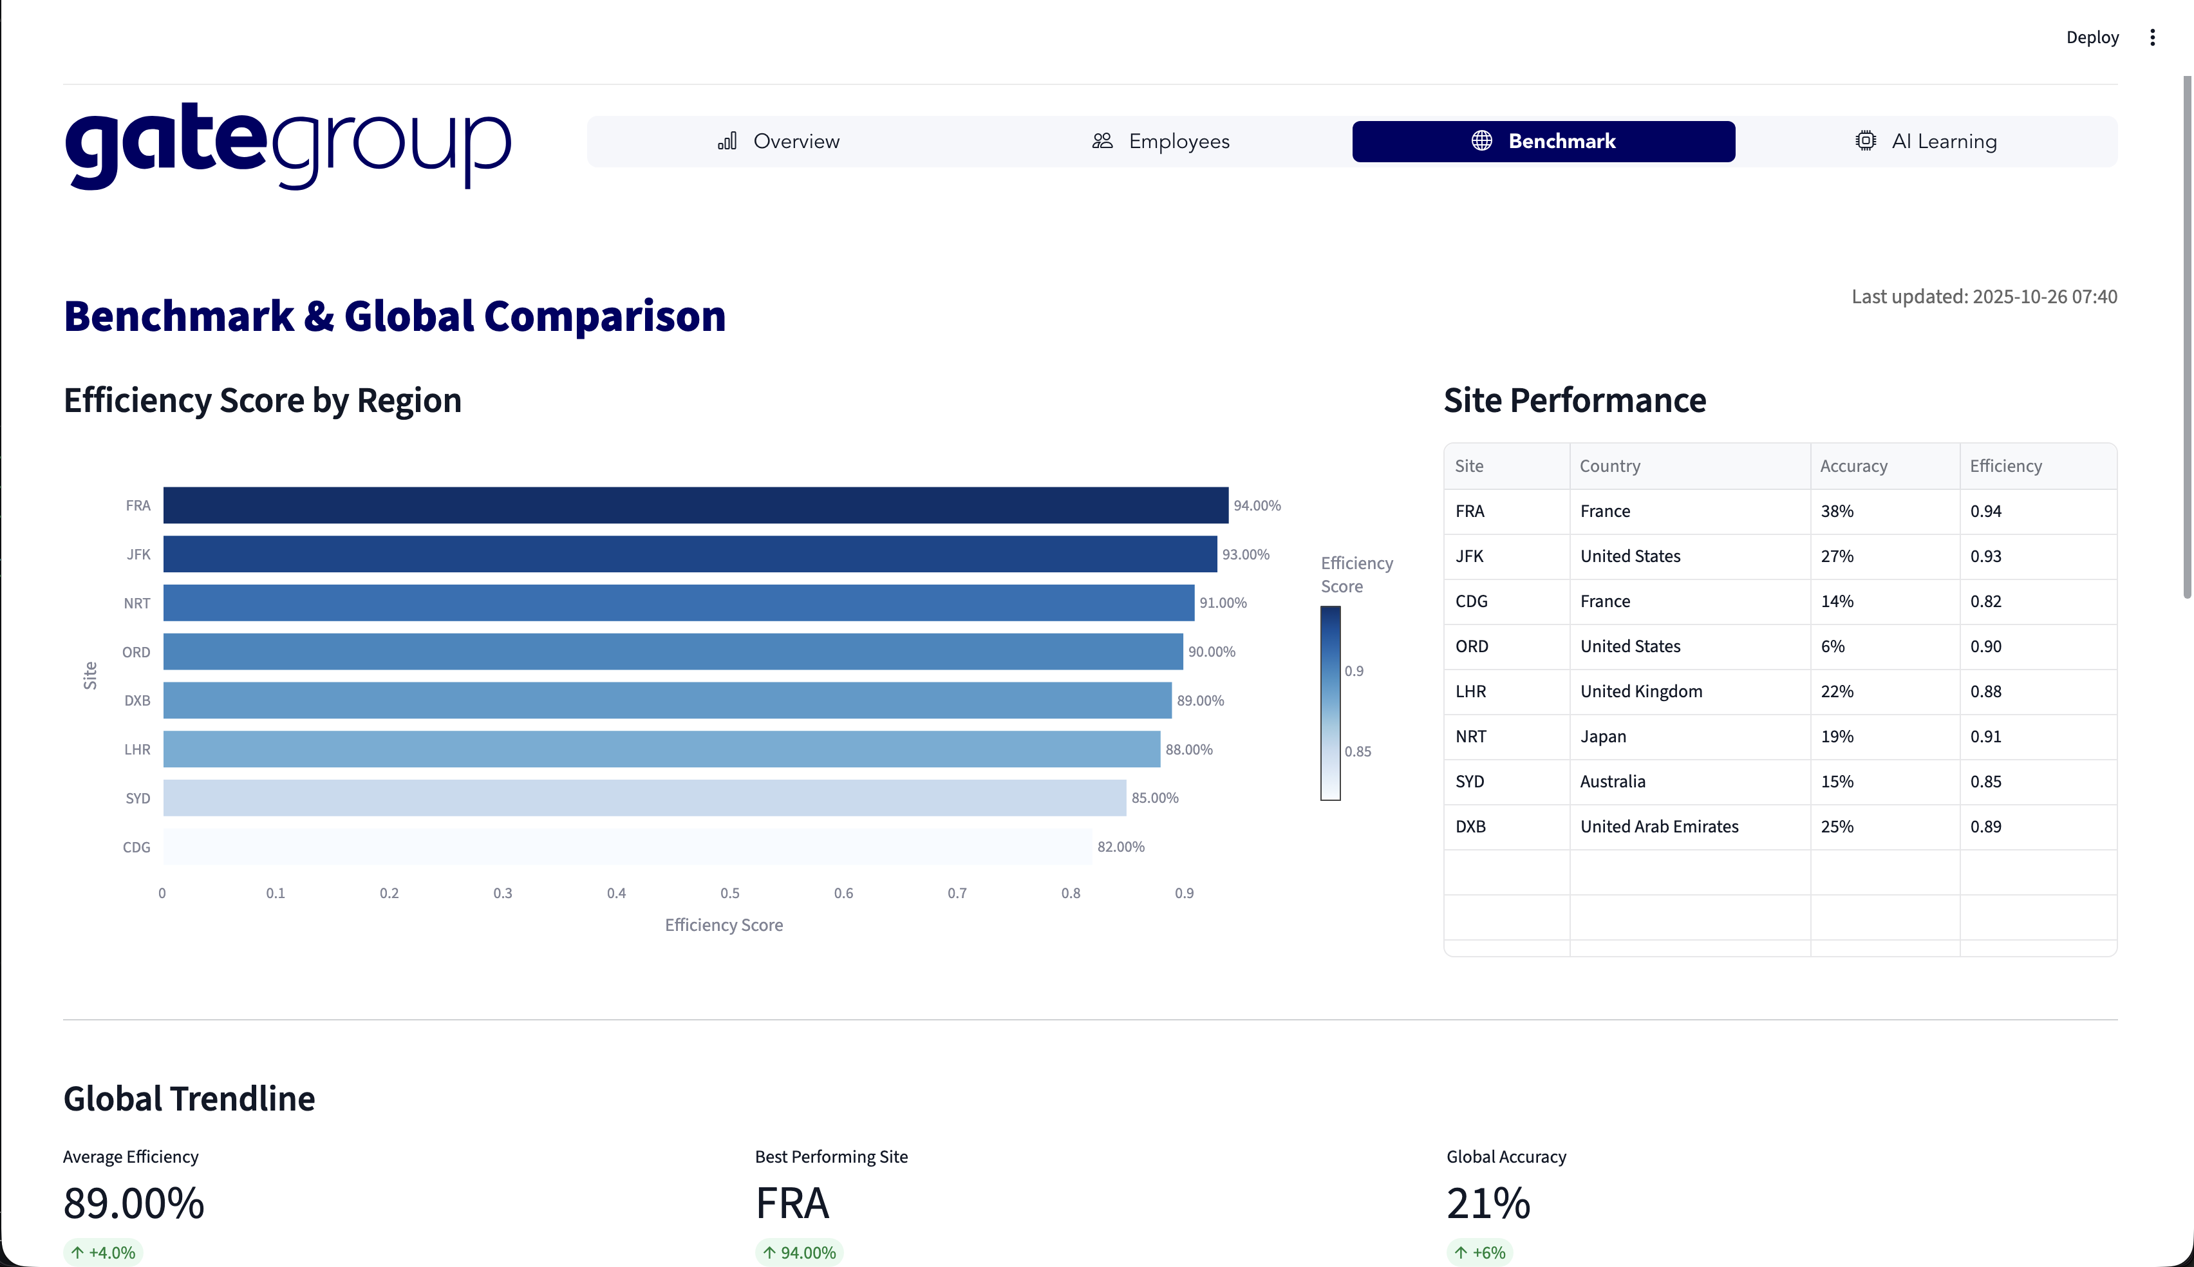Click the page vertical scrollbar
Viewport: 2194px width, 1267px height.
pyautogui.click(x=2186, y=337)
